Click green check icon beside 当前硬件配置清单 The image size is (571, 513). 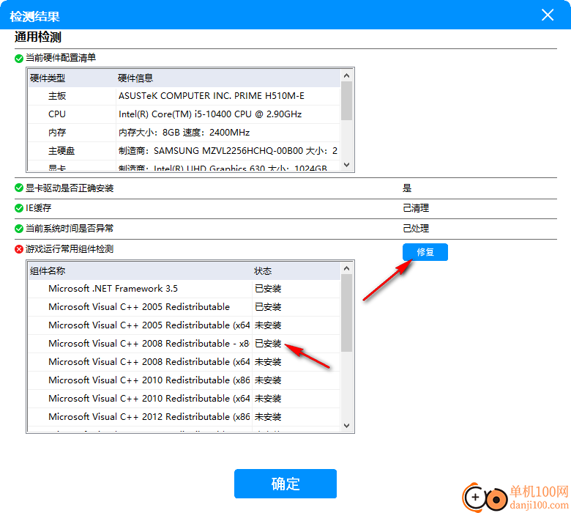[x=19, y=59]
